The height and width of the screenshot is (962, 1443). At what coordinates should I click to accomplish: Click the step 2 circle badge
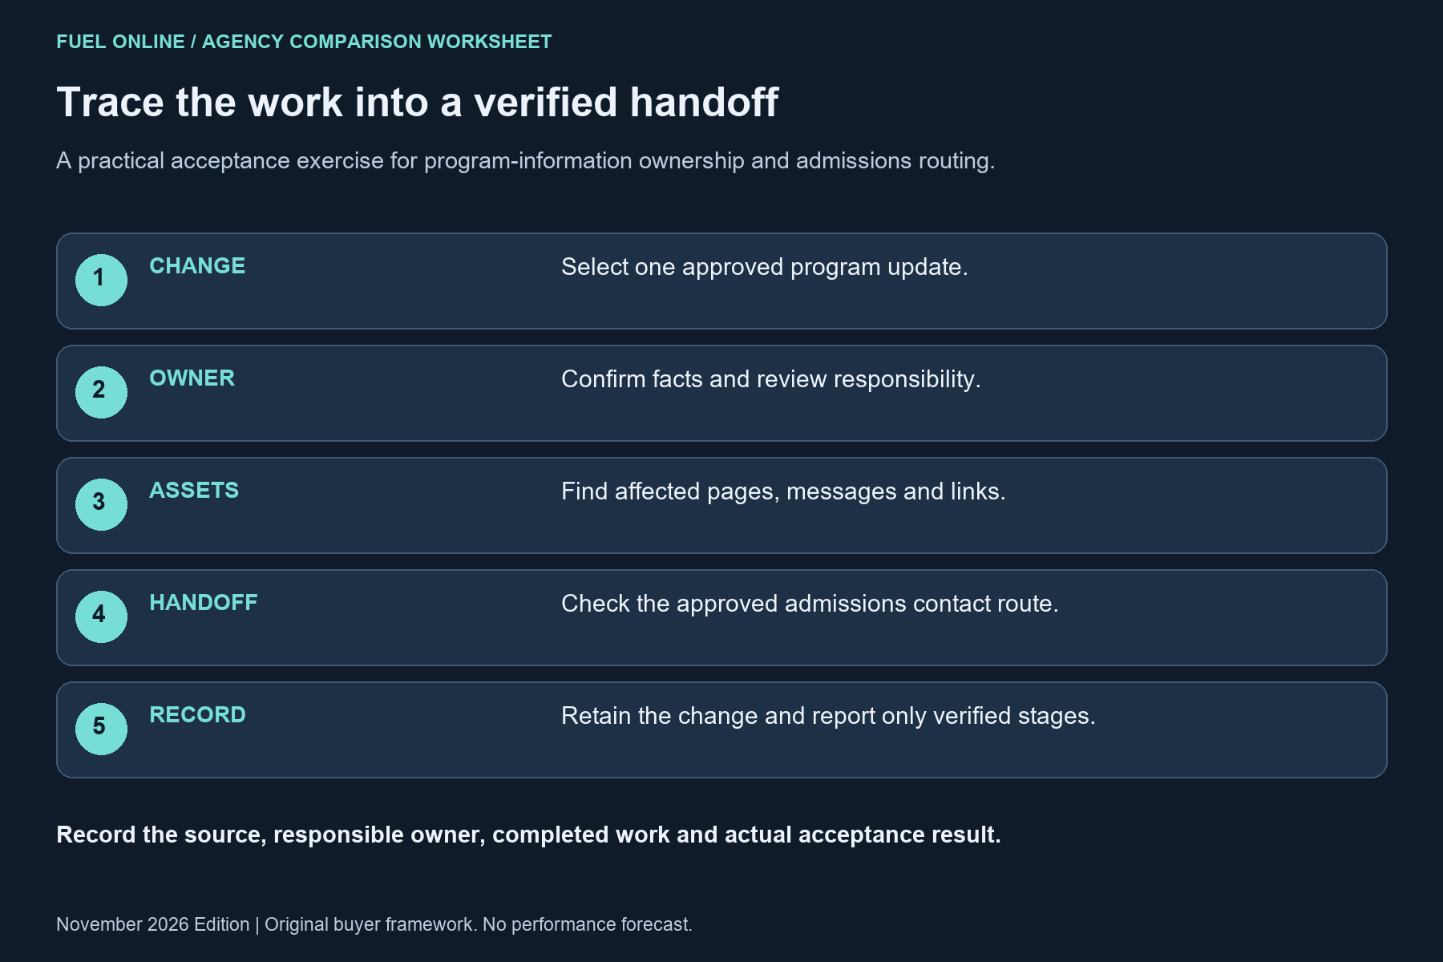click(101, 392)
